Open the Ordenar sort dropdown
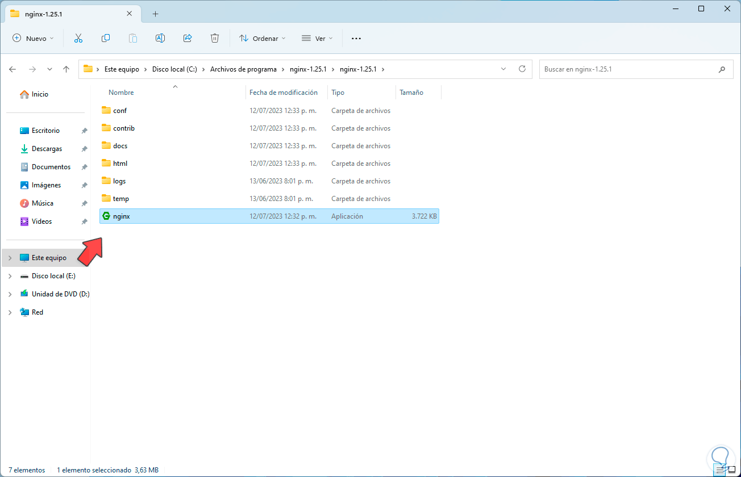This screenshot has height=477, width=741. coord(262,39)
